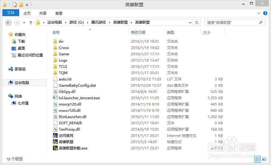Viewport: 271px width, 165px height.
Task: Select file name lol.launcher_tencent.exe
Action: coord(79,98)
